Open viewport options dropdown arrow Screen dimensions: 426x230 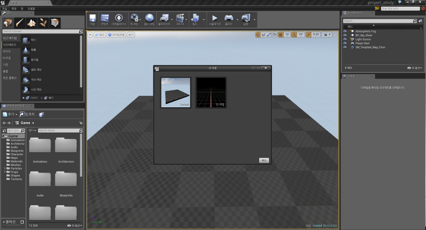pos(90,35)
